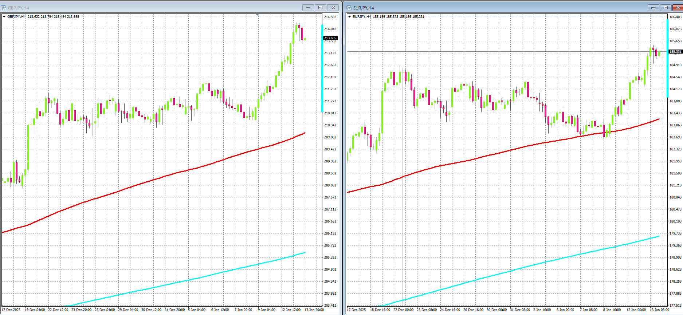Click the 185.331 current price label
The image size is (683, 315).
tap(675, 52)
